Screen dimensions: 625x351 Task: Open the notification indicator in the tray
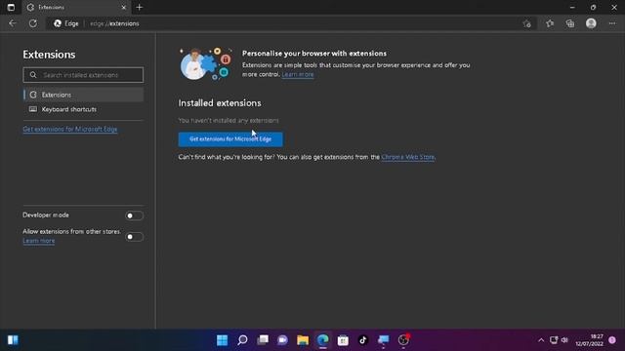612,340
